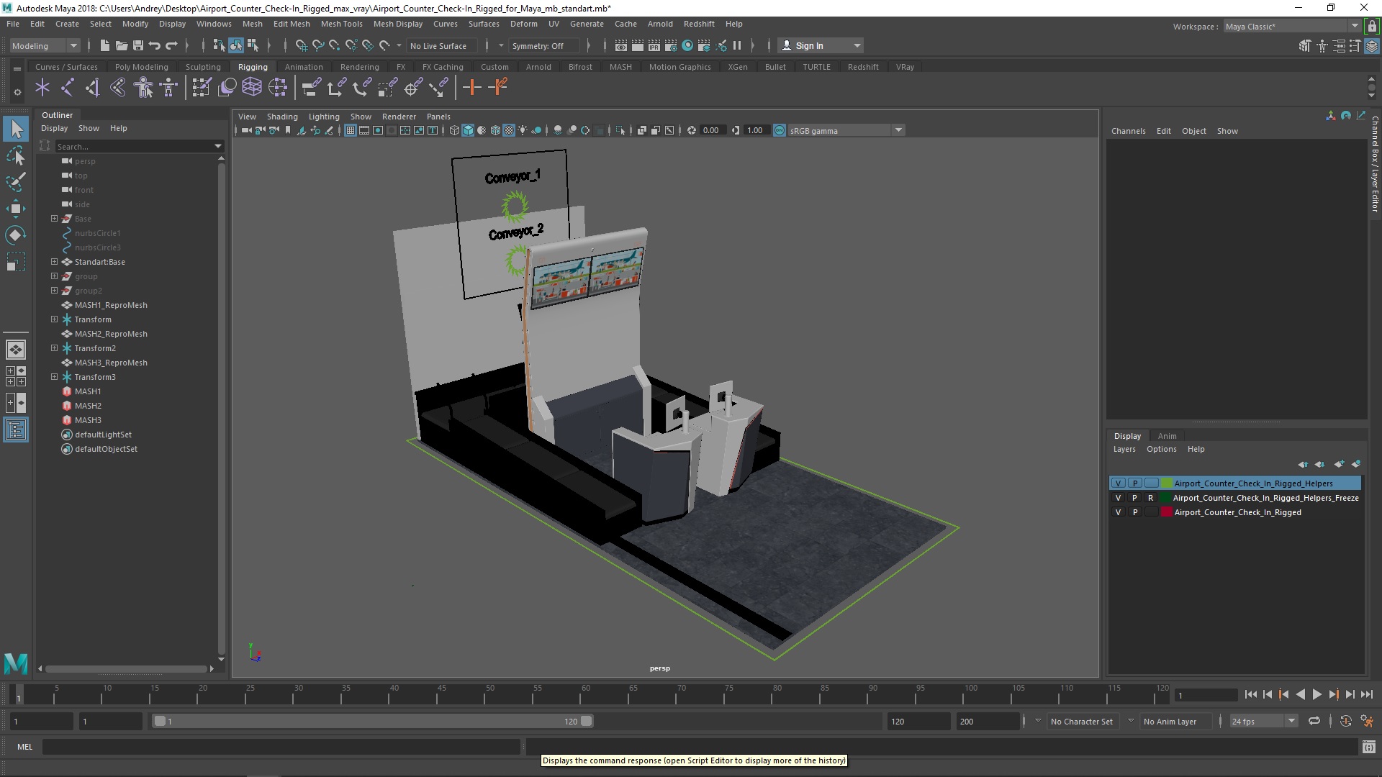Screen dimensions: 1382x777
Task: Expand the Transform3 node in Outliner
Action: point(54,377)
